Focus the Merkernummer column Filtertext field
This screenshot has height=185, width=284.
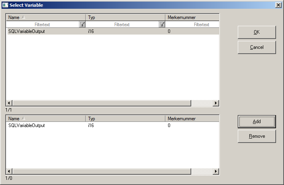[192, 25]
